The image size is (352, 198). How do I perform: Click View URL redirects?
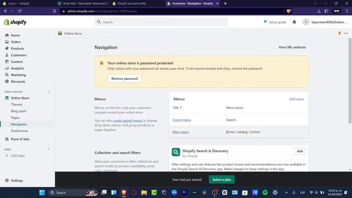coord(292,47)
